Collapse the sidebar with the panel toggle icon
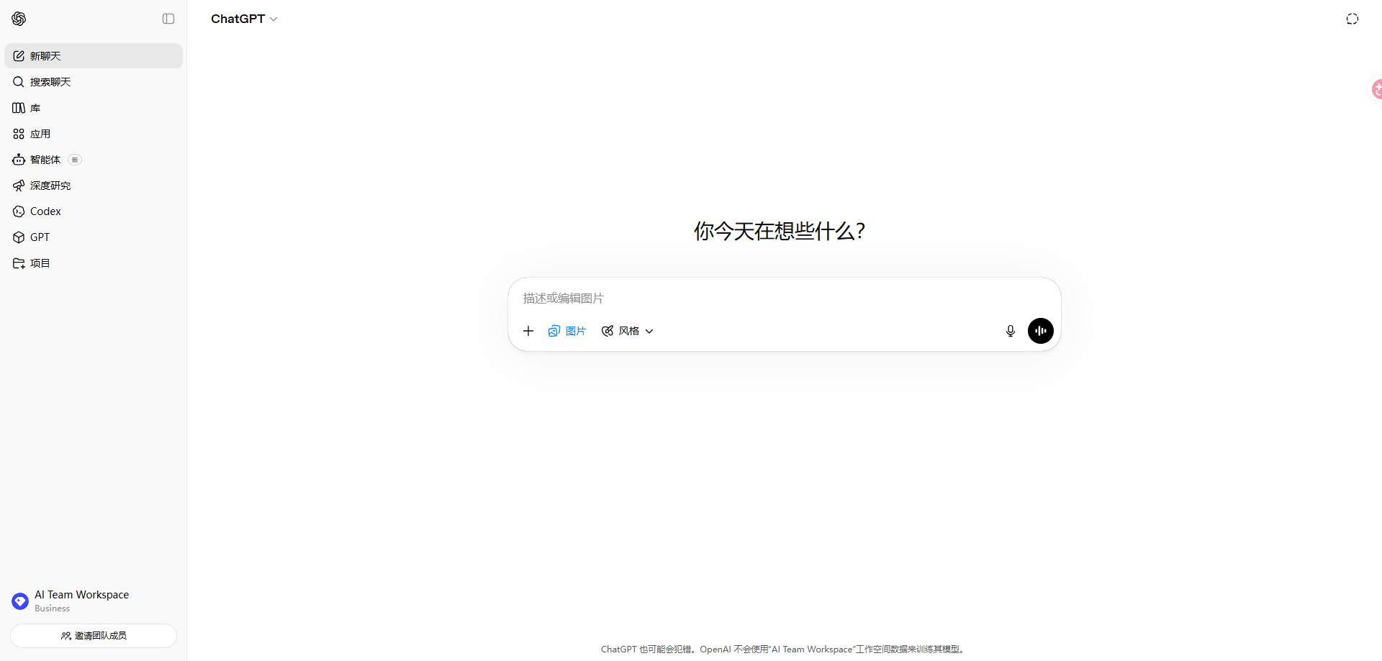The height and width of the screenshot is (661, 1382). [168, 19]
